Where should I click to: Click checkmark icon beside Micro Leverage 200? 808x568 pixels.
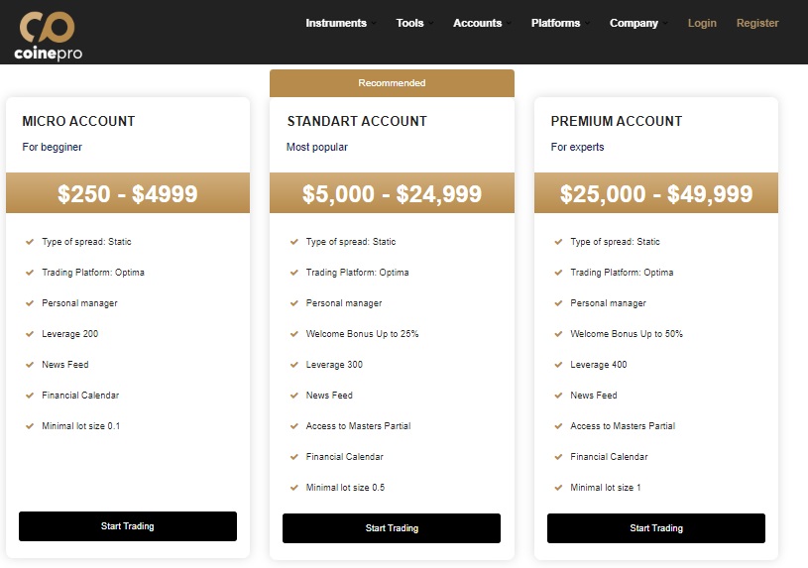(30, 334)
